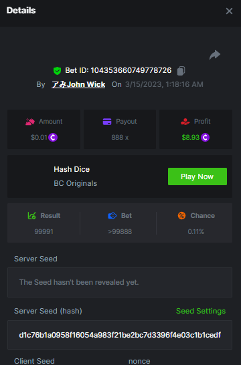Click the 888 x payout value
241x365 pixels.
point(120,137)
